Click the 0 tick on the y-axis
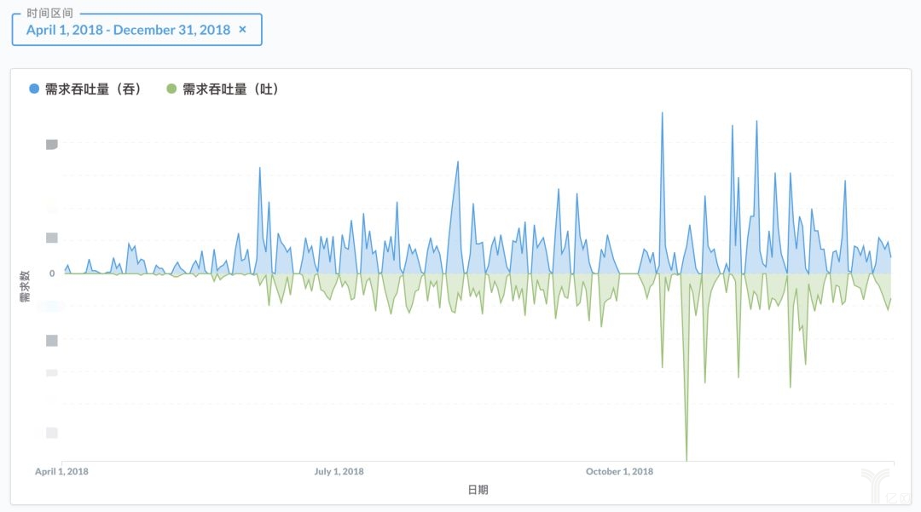The height and width of the screenshot is (512, 921). [52, 273]
